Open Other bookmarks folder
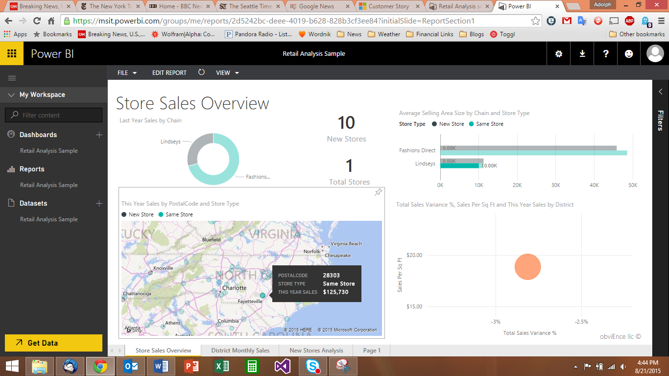The width and height of the screenshot is (669, 376). [637, 34]
